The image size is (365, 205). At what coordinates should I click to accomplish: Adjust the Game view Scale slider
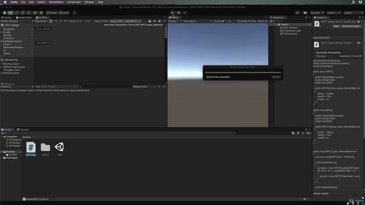(x=224, y=21)
